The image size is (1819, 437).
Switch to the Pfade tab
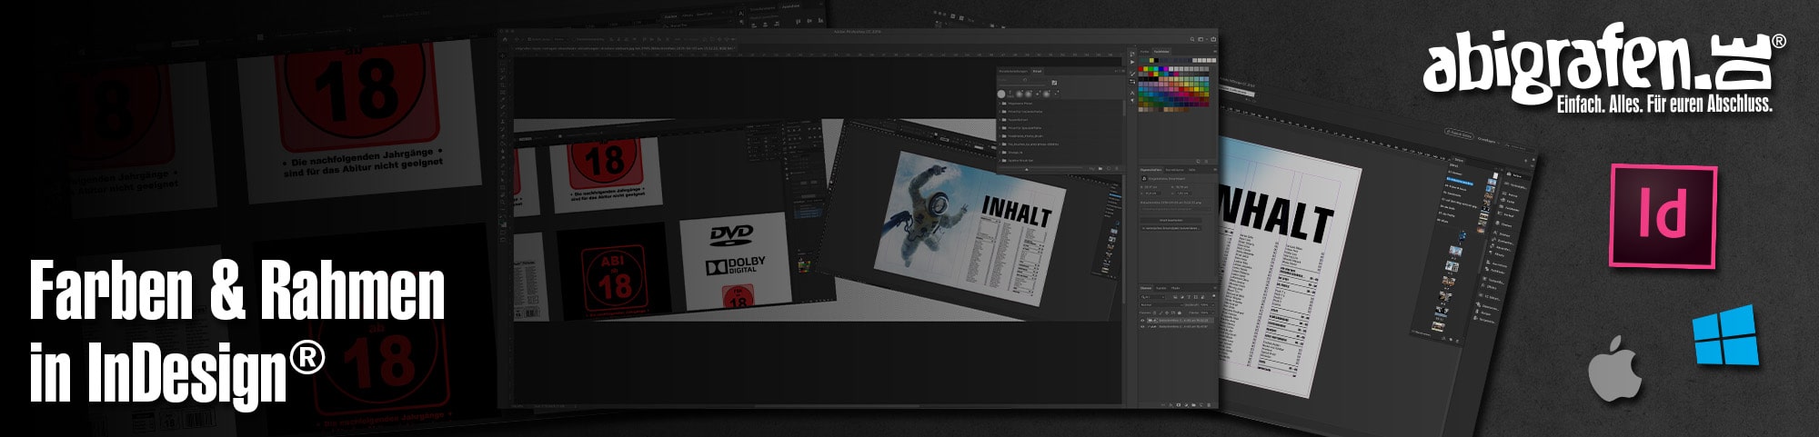[1175, 287]
